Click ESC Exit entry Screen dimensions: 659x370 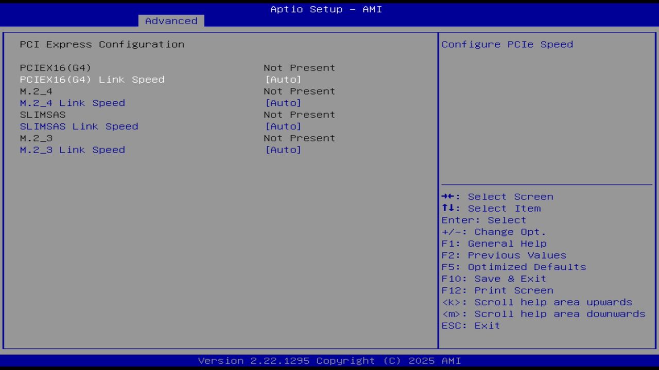tap(471, 325)
